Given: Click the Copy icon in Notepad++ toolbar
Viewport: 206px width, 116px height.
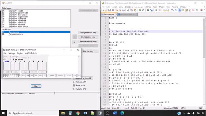Looking at the screenshot, I should (x=132, y=10).
